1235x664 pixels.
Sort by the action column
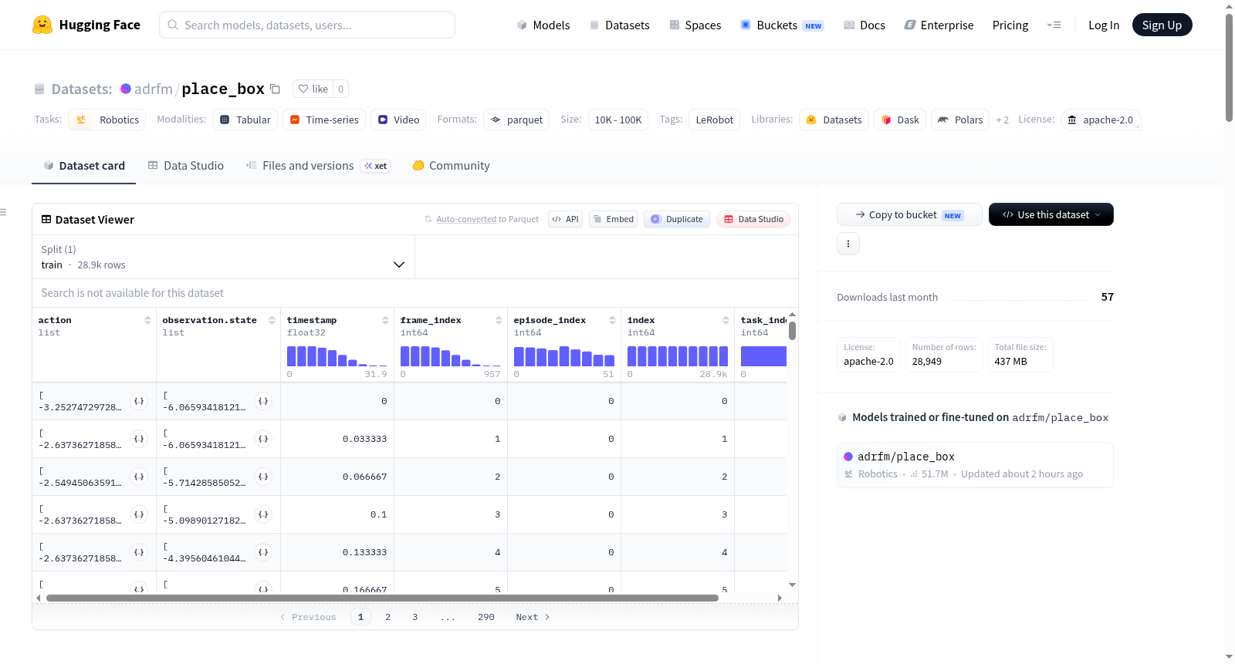click(x=147, y=320)
